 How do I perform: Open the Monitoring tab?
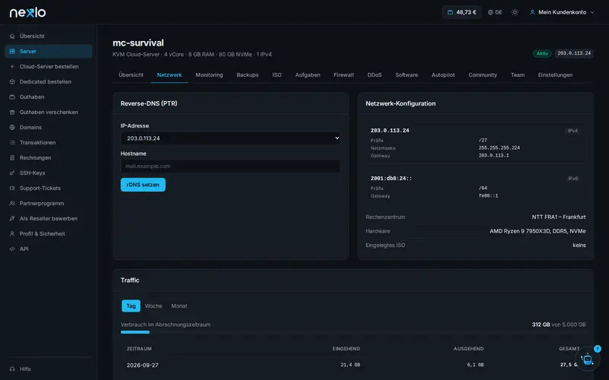[209, 74]
